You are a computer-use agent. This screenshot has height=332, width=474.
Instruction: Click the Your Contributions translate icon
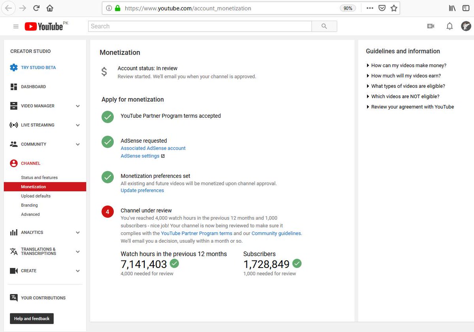click(14, 298)
